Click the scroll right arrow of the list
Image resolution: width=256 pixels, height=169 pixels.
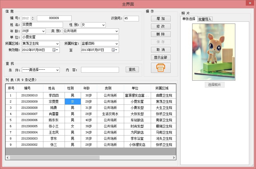tap(174, 158)
